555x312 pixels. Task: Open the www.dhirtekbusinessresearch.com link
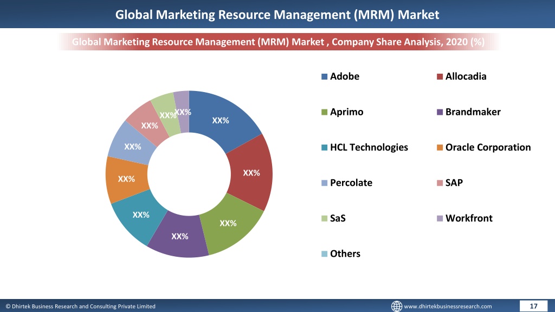448,307
